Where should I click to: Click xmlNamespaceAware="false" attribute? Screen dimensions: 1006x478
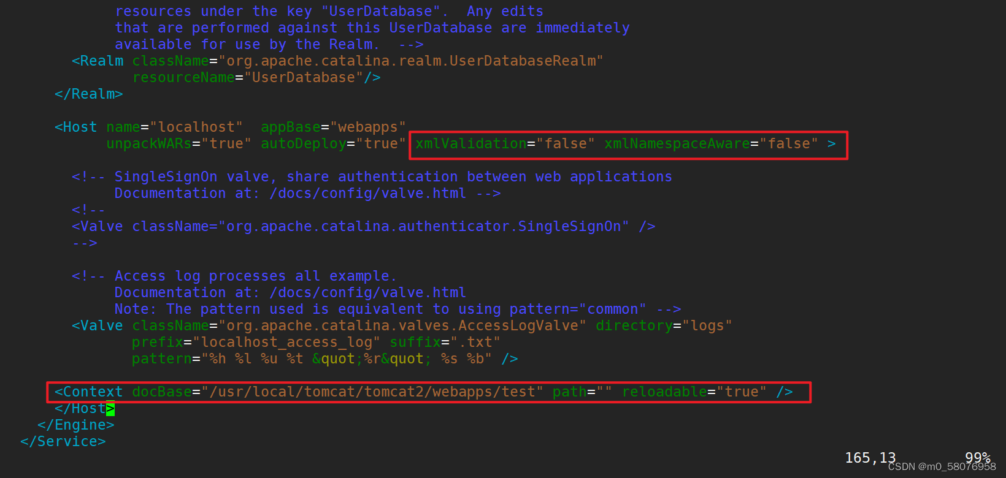[x=711, y=144]
